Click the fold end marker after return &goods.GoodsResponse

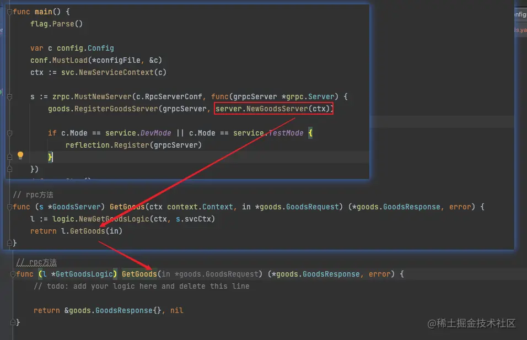[13, 322]
